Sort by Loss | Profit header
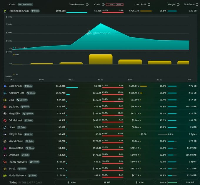200x185 pixels. point(141,5)
